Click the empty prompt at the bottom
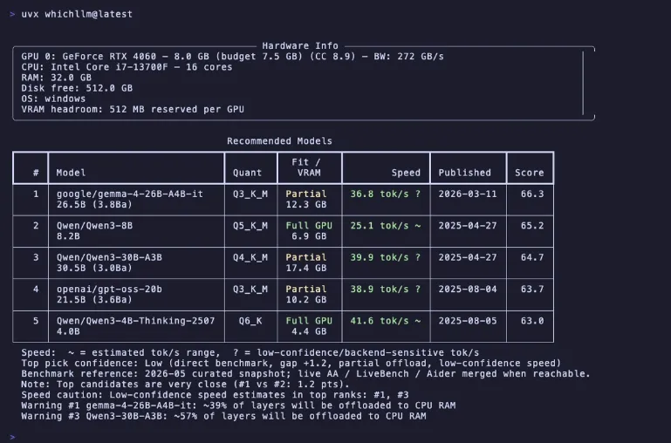Viewport: 671px width, 443px height. (12, 437)
